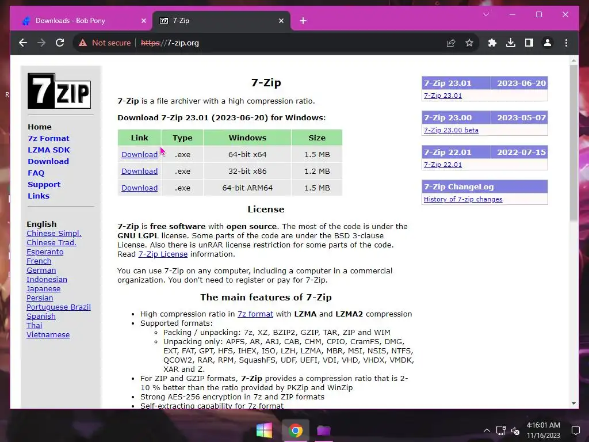Click the scrollbar up arrow
Image resolution: width=589 pixels, height=442 pixels.
pos(573,60)
